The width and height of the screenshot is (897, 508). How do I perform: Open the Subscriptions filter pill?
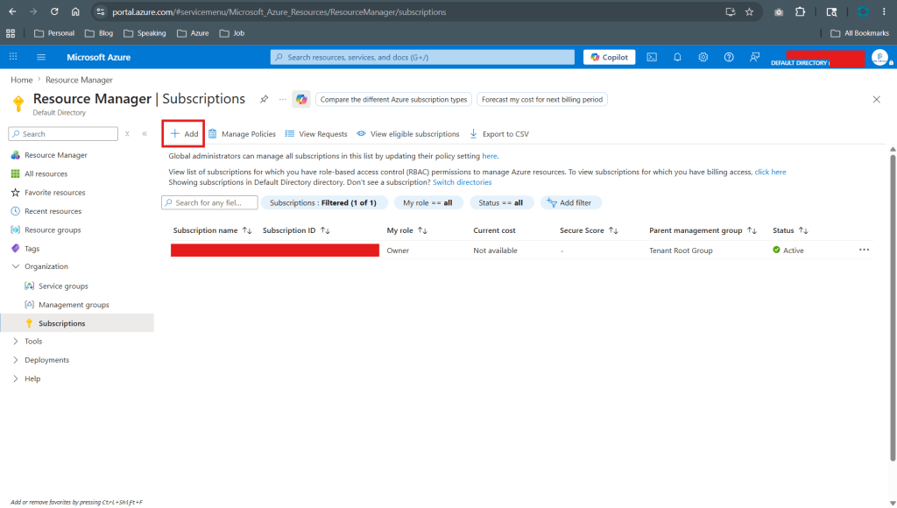pos(324,202)
